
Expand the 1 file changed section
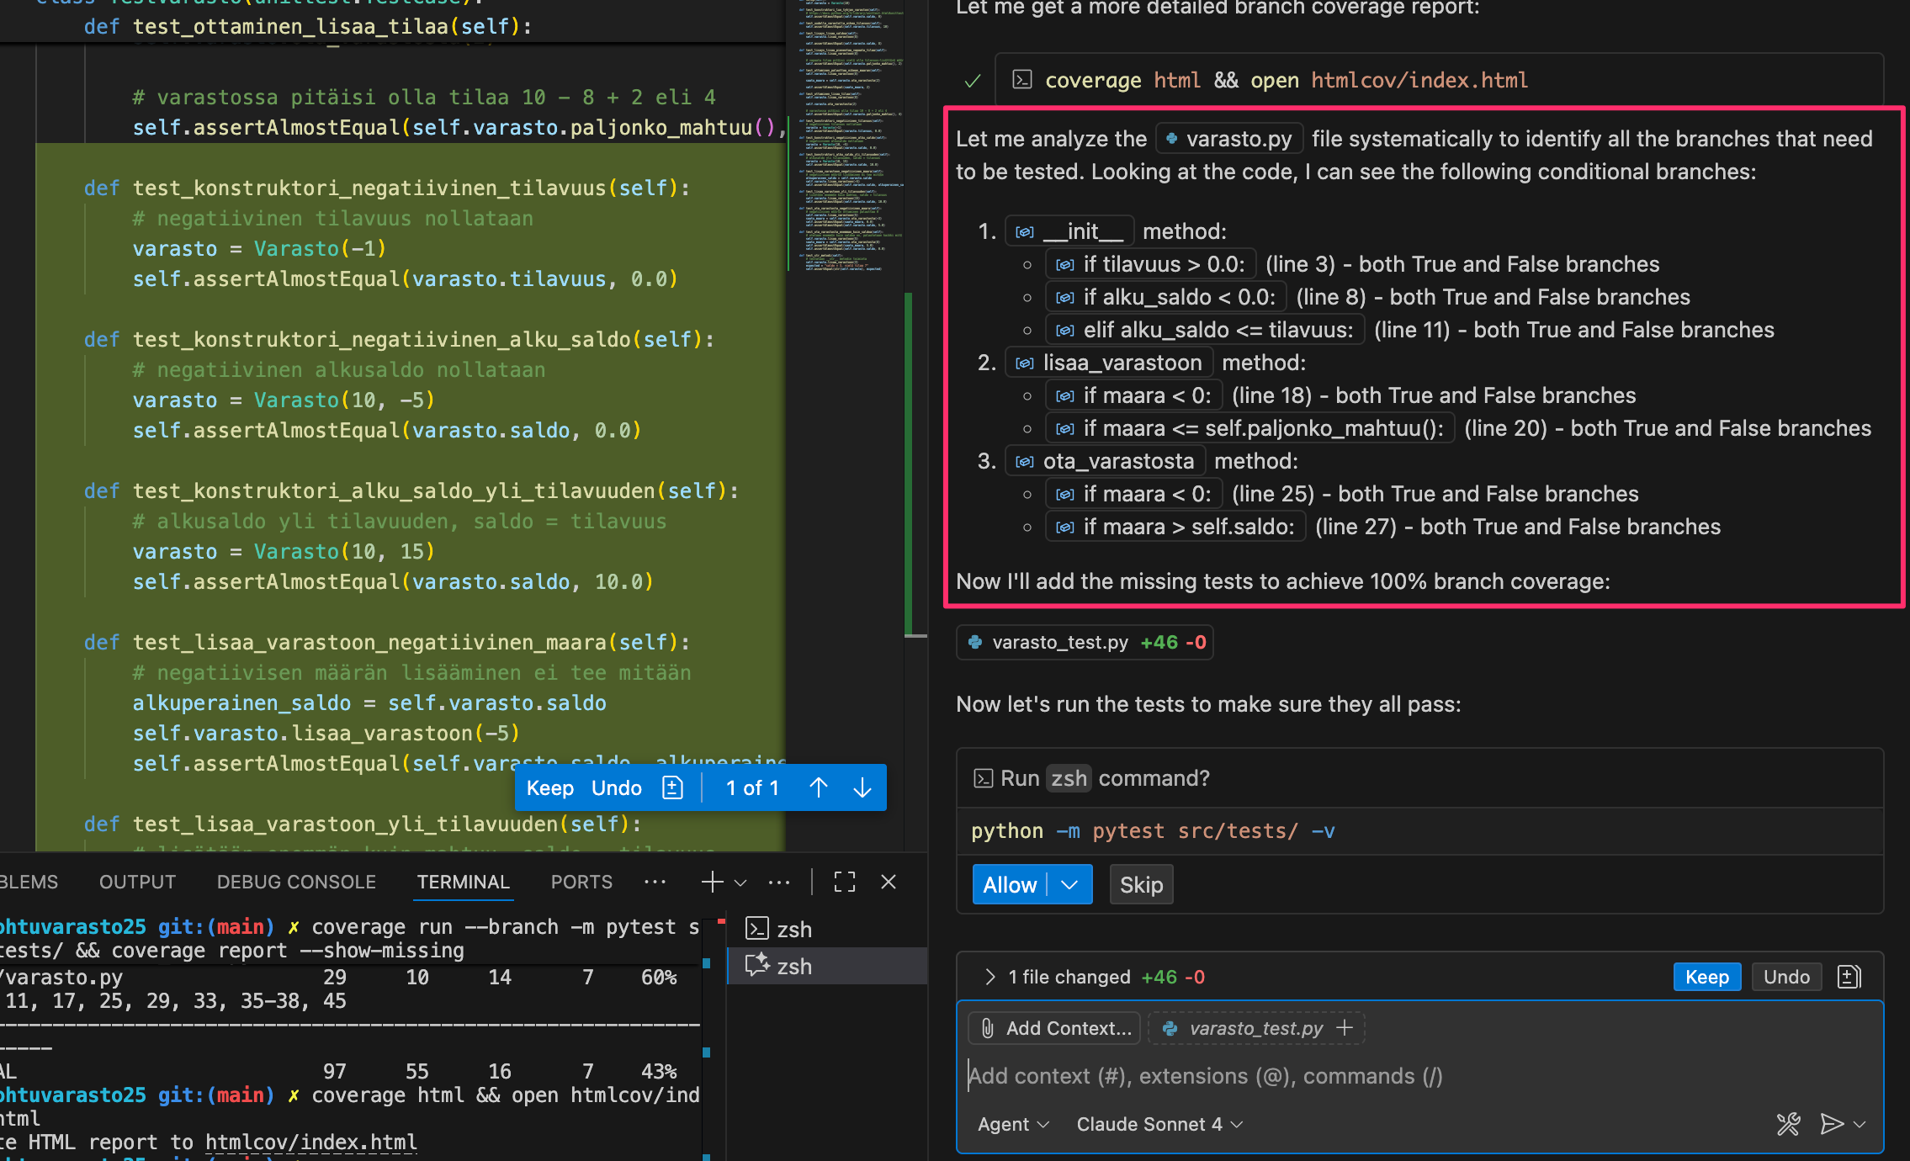click(x=990, y=977)
